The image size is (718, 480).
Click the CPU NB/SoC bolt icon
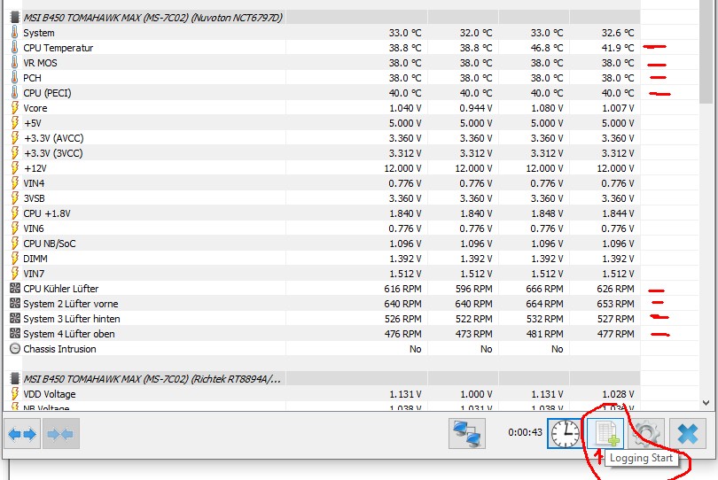pos(15,244)
